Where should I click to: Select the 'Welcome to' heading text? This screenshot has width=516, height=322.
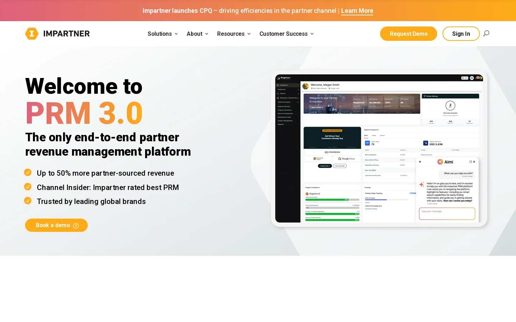pyautogui.click(x=84, y=86)
